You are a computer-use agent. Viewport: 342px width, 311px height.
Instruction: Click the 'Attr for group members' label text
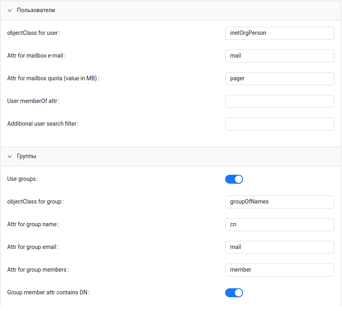[x=38, y=270]
